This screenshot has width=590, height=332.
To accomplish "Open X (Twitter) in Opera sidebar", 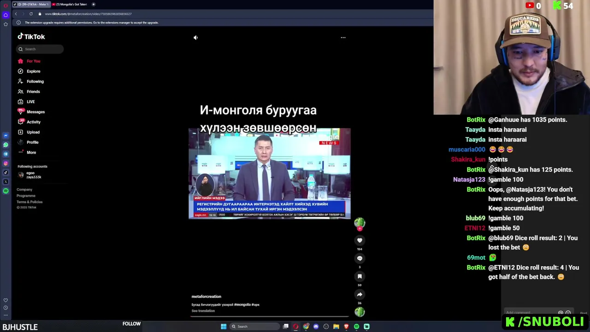I will [6, 182].
